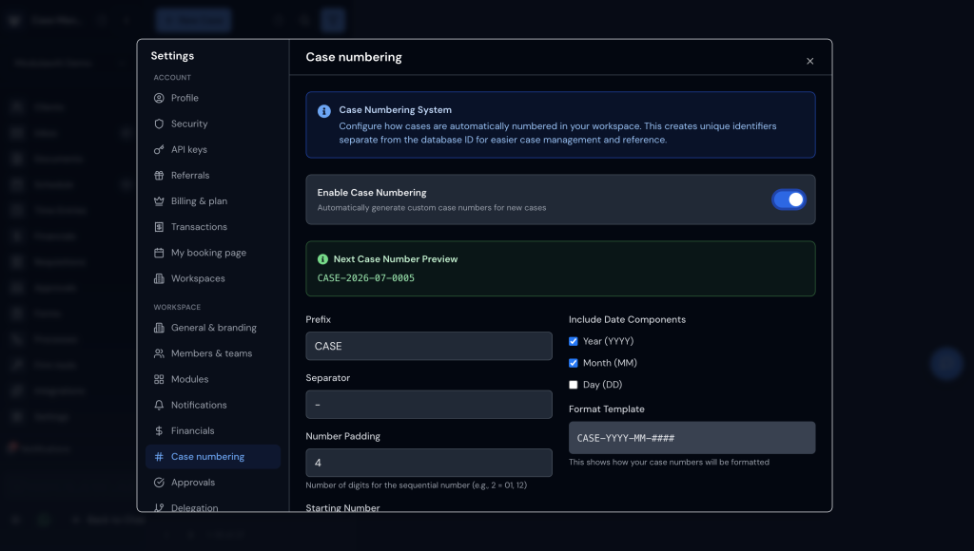Viewport: 974px width, 551px height.
Task: Click the Security shield icon
Action: [x=159, y=123]
